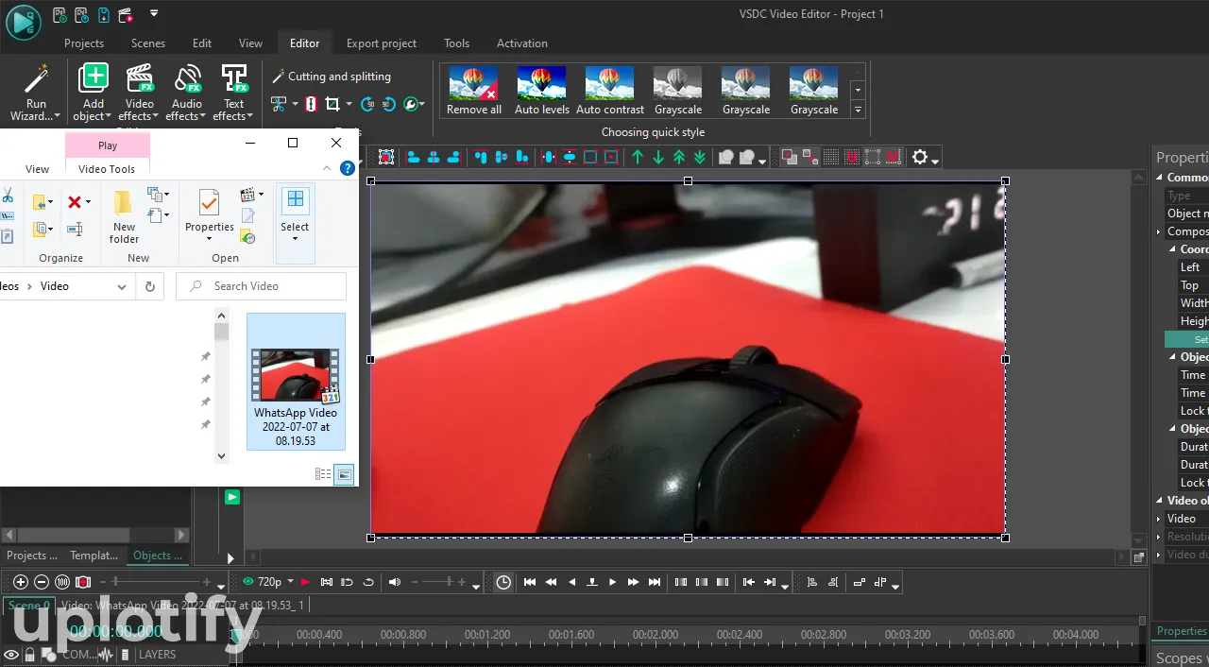1209x667 pixels.
Task: Expand the Select dropdown in Explorer
Action: [x=295, y=238]
